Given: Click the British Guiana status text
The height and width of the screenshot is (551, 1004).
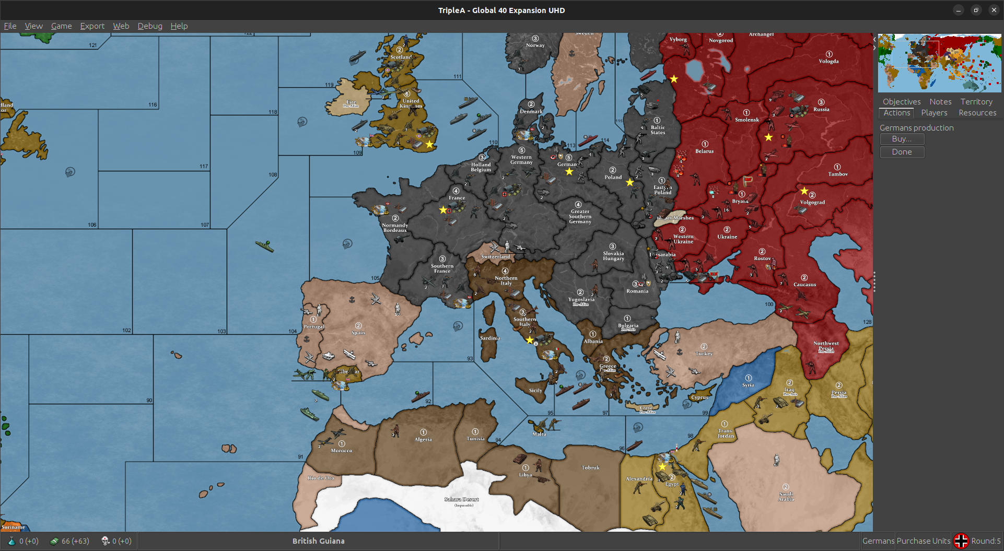Looking at the screenshot, I should coord(319,541).
